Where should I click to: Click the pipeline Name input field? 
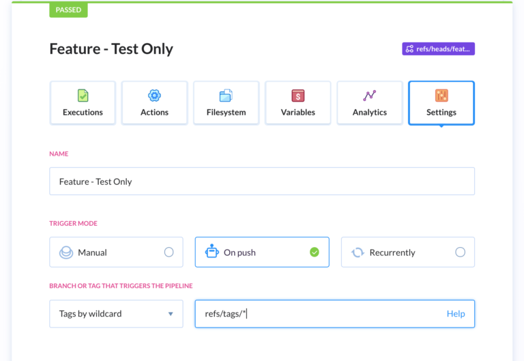pyautogui.click(x=261, y=182)
